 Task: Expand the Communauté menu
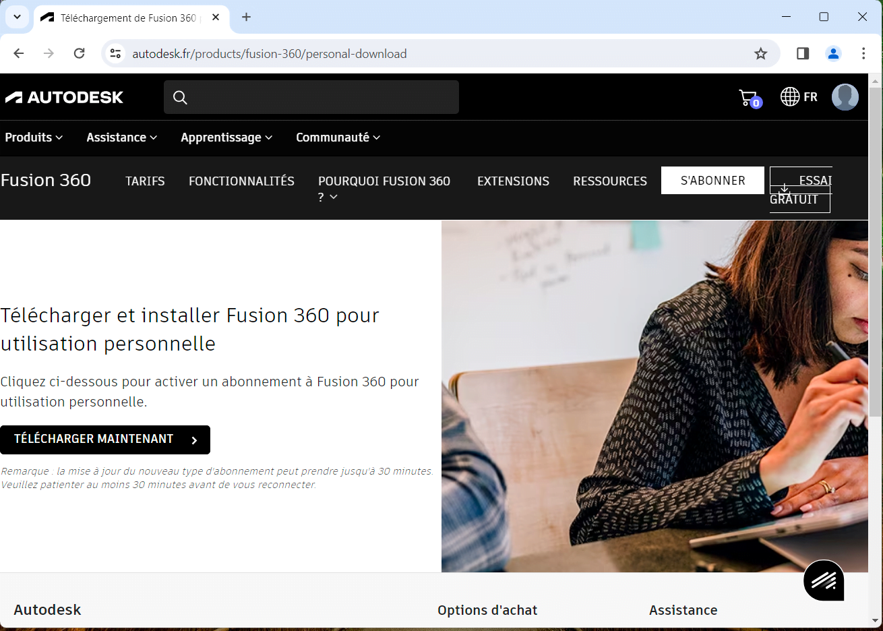click(x=338, y=138)
